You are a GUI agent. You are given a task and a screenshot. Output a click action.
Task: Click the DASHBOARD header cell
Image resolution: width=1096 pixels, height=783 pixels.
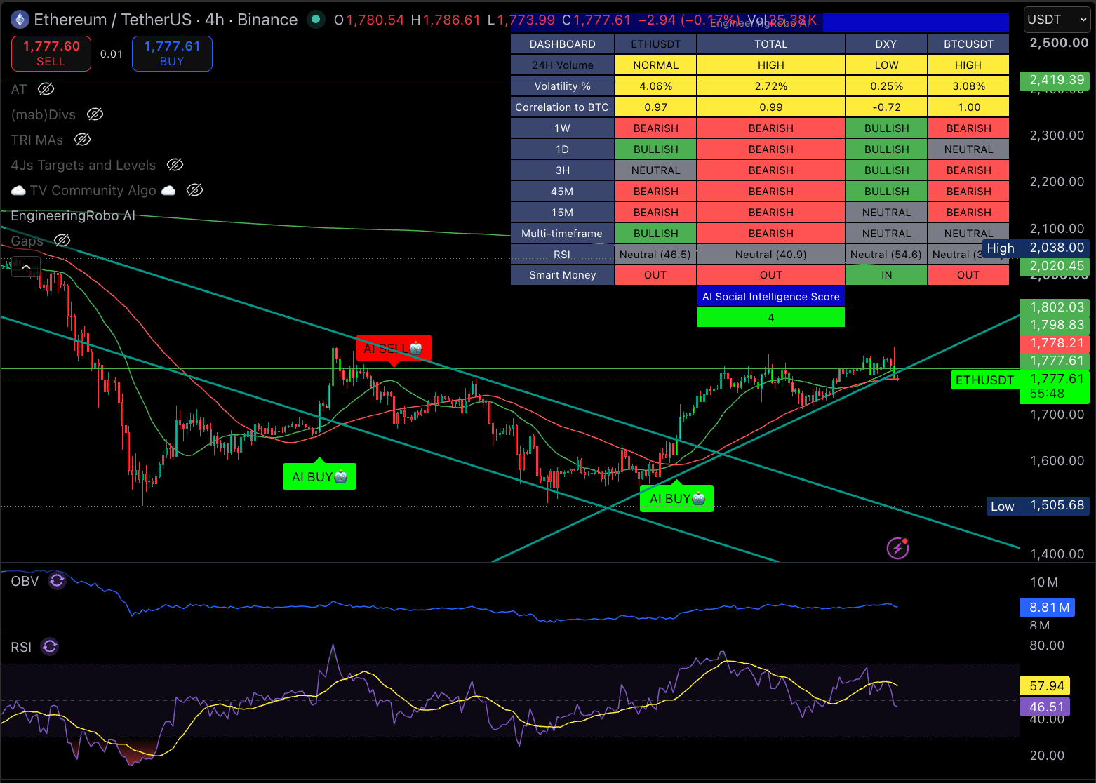pyautogui.click(x=563, y=44)
